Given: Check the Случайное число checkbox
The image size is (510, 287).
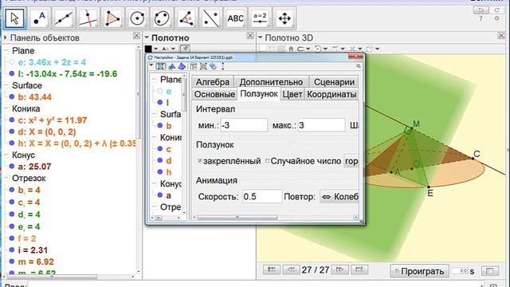Looking at the screenshot, I should (x=268, y=161).
